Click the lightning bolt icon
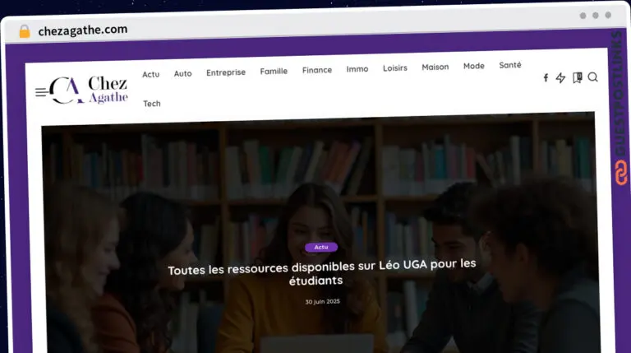This screenshot has width=631, height=353. pyautogui.click(x=560, y=78)
